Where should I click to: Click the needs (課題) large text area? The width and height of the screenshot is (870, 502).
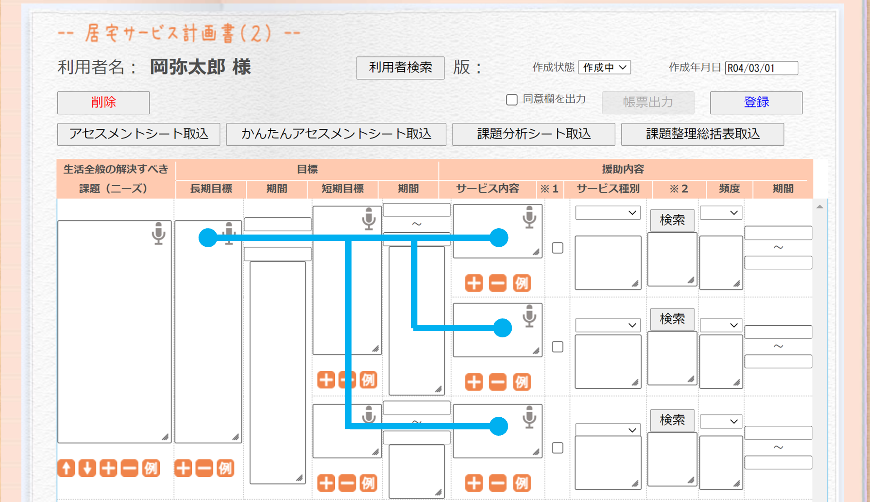(114, 332)
